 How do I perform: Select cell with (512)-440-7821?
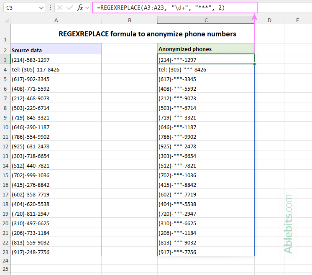(x=56, y=165)
